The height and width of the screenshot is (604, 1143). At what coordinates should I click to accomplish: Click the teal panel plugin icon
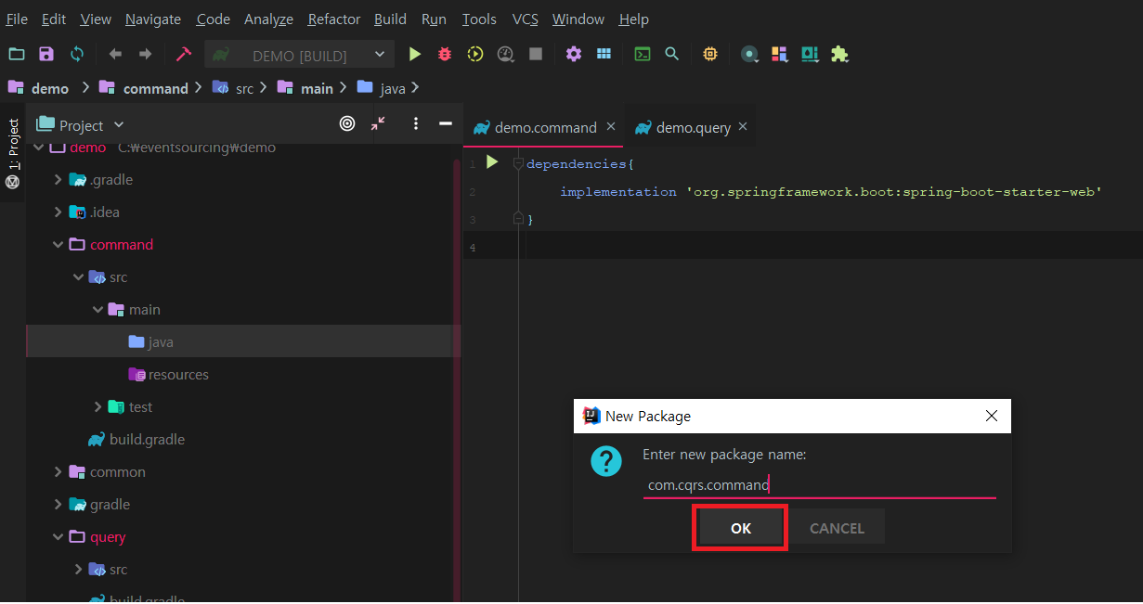[x=810, y=55]
